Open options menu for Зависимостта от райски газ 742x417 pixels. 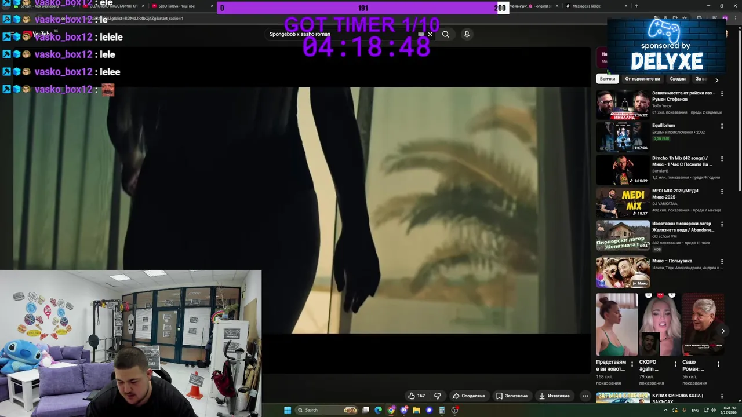[x=722, y=93]
